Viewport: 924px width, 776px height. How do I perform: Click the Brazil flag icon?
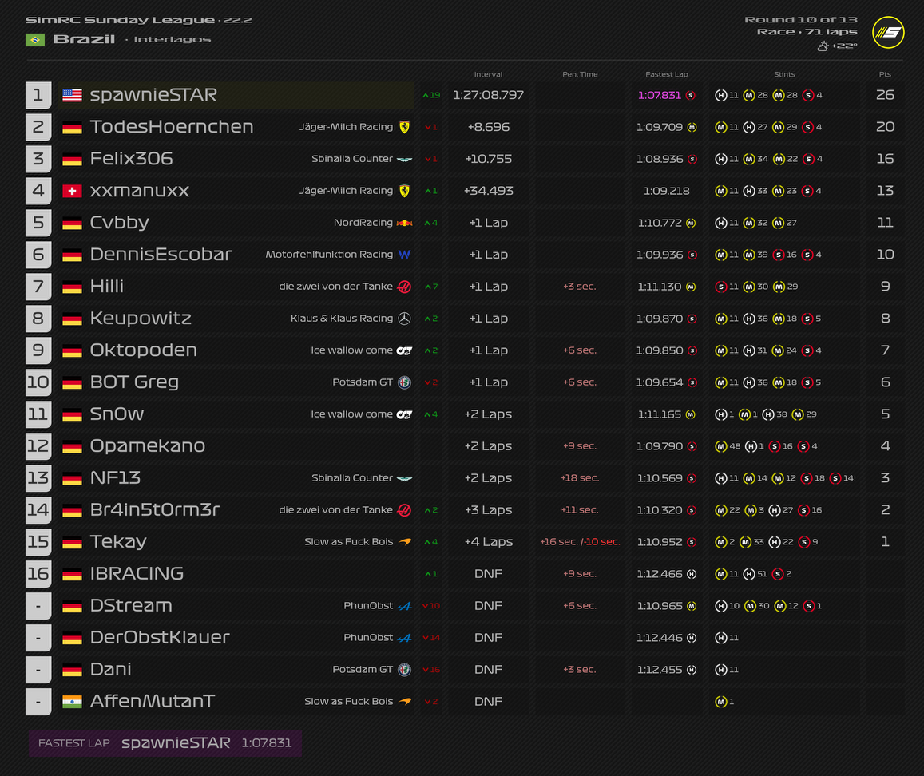(35, 39)
